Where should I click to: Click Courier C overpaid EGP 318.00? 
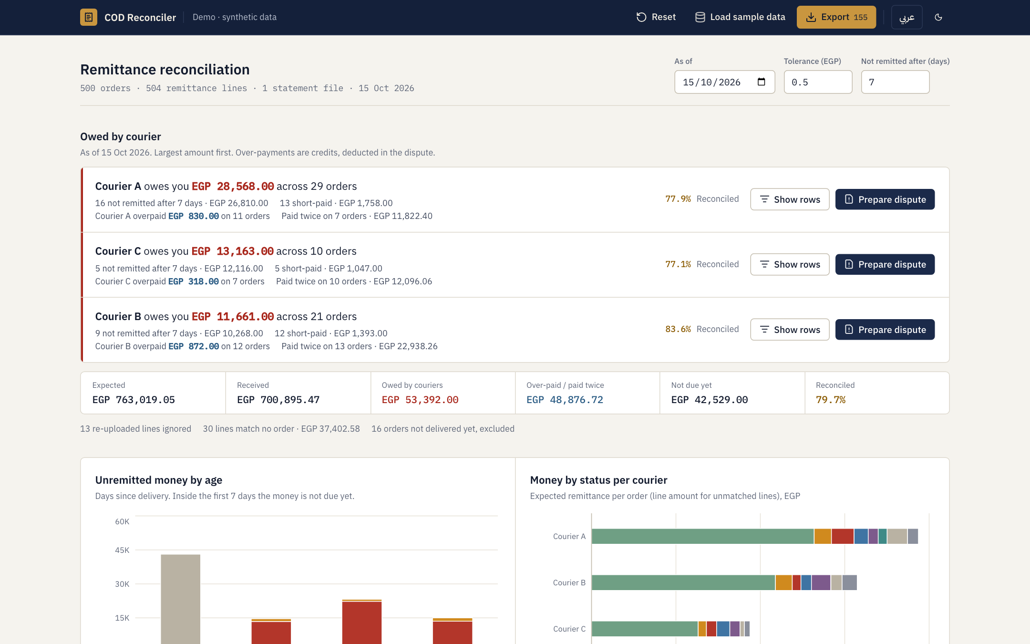coord(194,281)
